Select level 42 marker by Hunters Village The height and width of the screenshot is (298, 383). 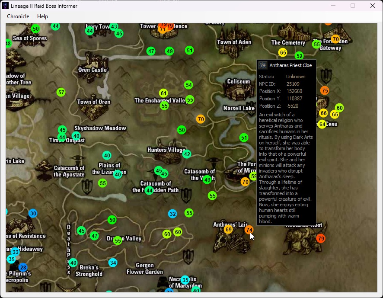point(187,154)
